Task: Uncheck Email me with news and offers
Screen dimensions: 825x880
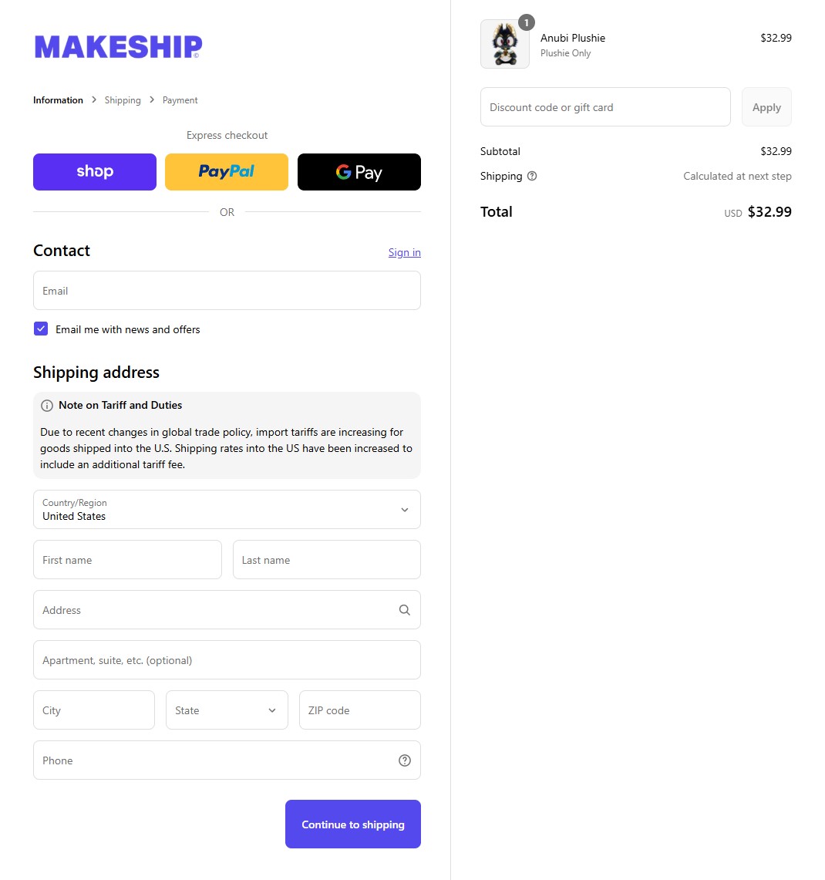Action: (41, 329)
